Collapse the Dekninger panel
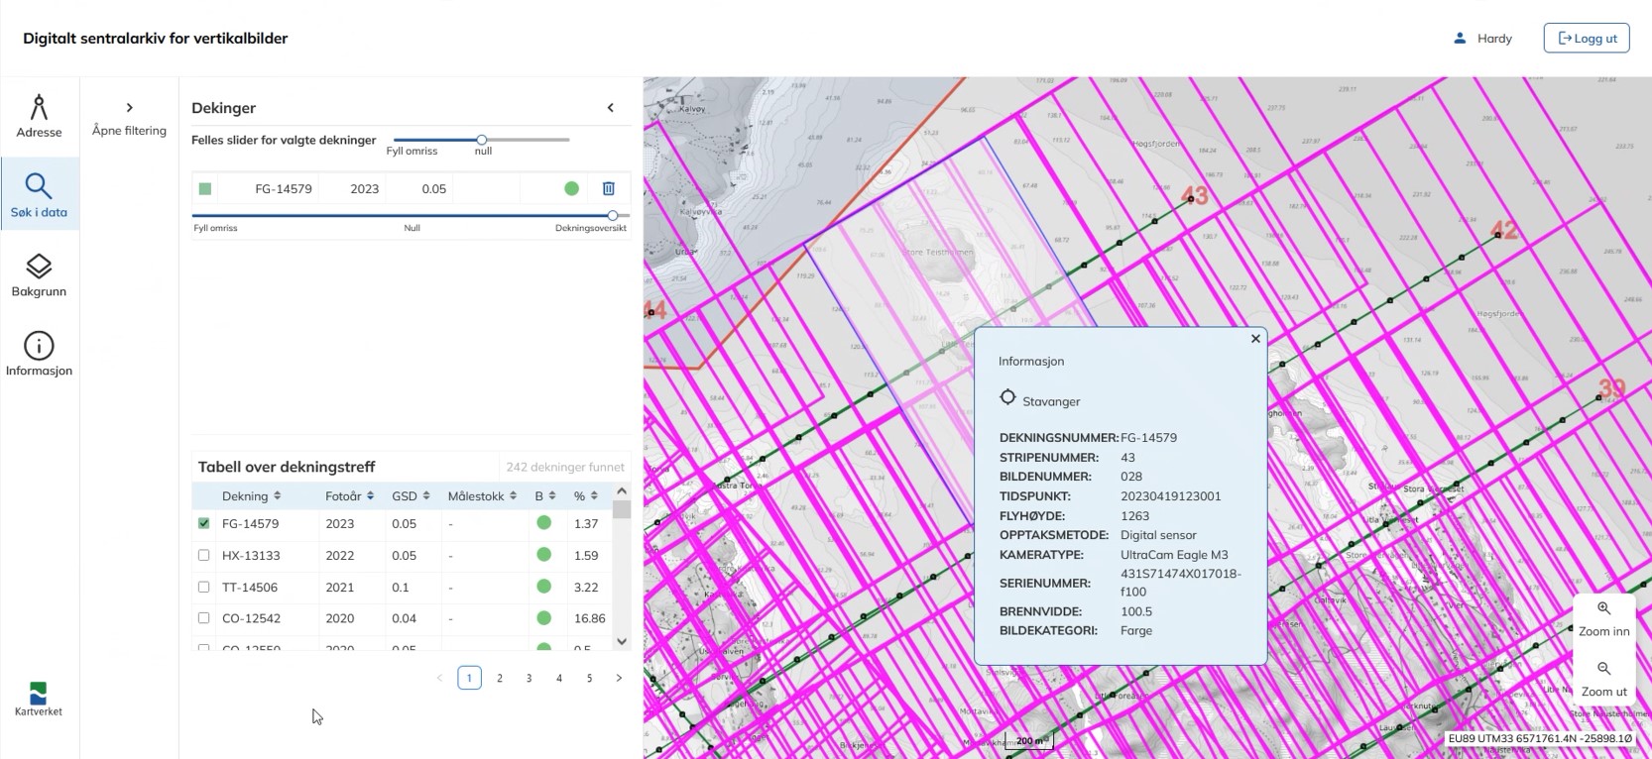Viewport: 1652px width, 759px height. (x=611, y=108)
